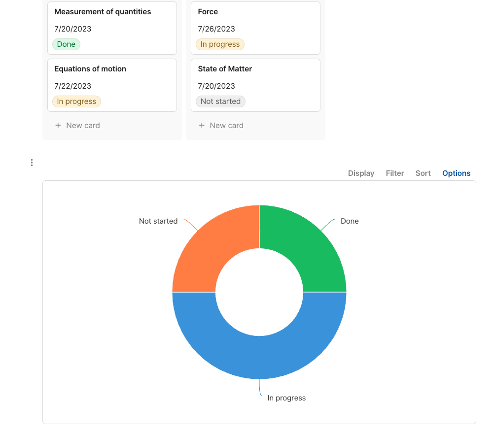Open the chart Options menu
Image resolution: width=493 pixels, height=432 pixels.
[456, 173]
